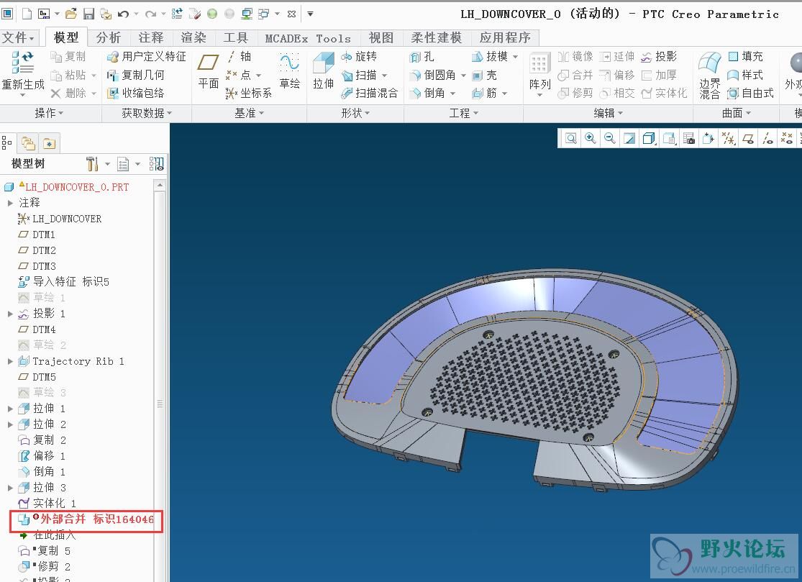Click the Zoom In view toolbar icon
The height and width of the screenshot is (582, 802).
(x=591, y=138)
